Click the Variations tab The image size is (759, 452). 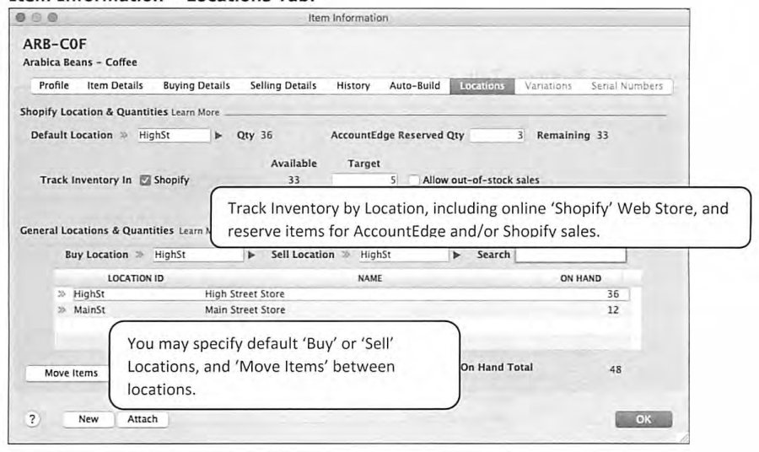pos(548,86)
